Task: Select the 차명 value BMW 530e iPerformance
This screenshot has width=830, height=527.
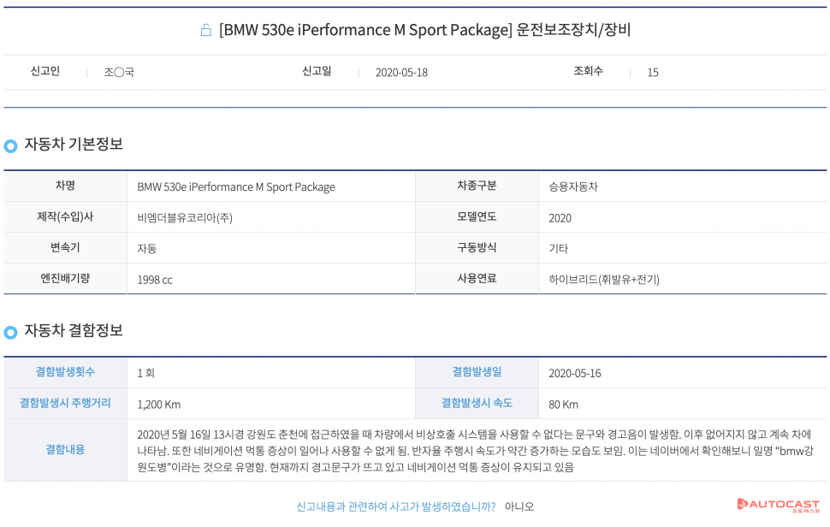Action: pos(236,187)
